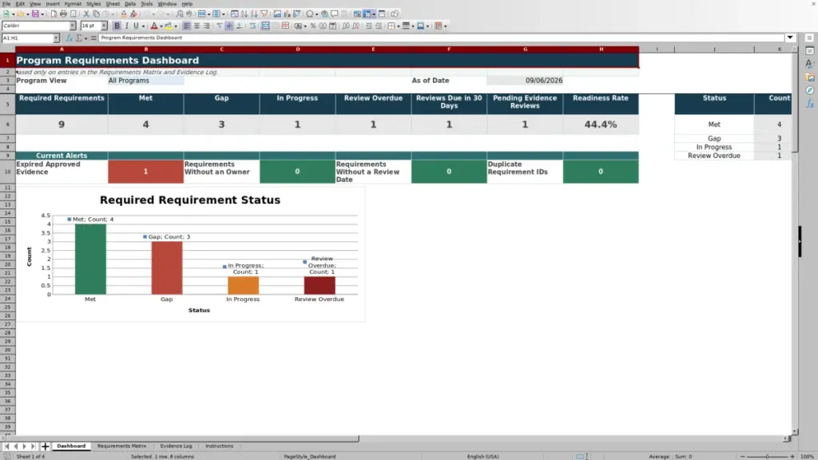The height and width of the screenshot is (460, 818).
Task: Click the Clone Formatting paintbrush icon
Action: point(124,14)
